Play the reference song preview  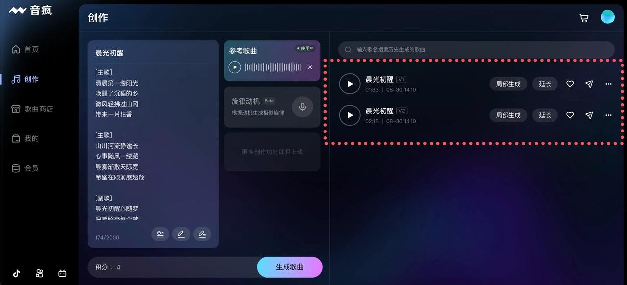(235, 67)
